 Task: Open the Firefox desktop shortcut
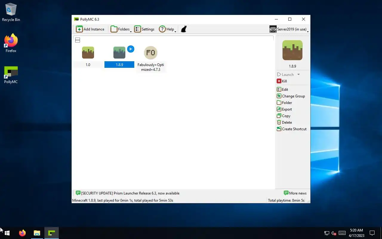pos(11,43)
